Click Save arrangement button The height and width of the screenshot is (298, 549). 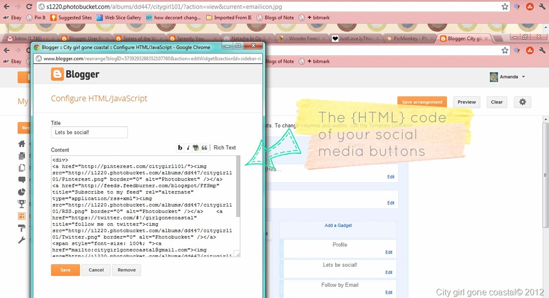[x=422, y=102]
